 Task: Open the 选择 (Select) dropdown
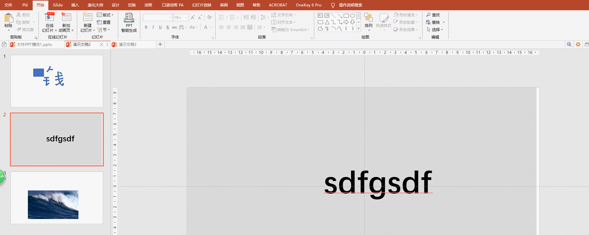click(x=435, y=29)
